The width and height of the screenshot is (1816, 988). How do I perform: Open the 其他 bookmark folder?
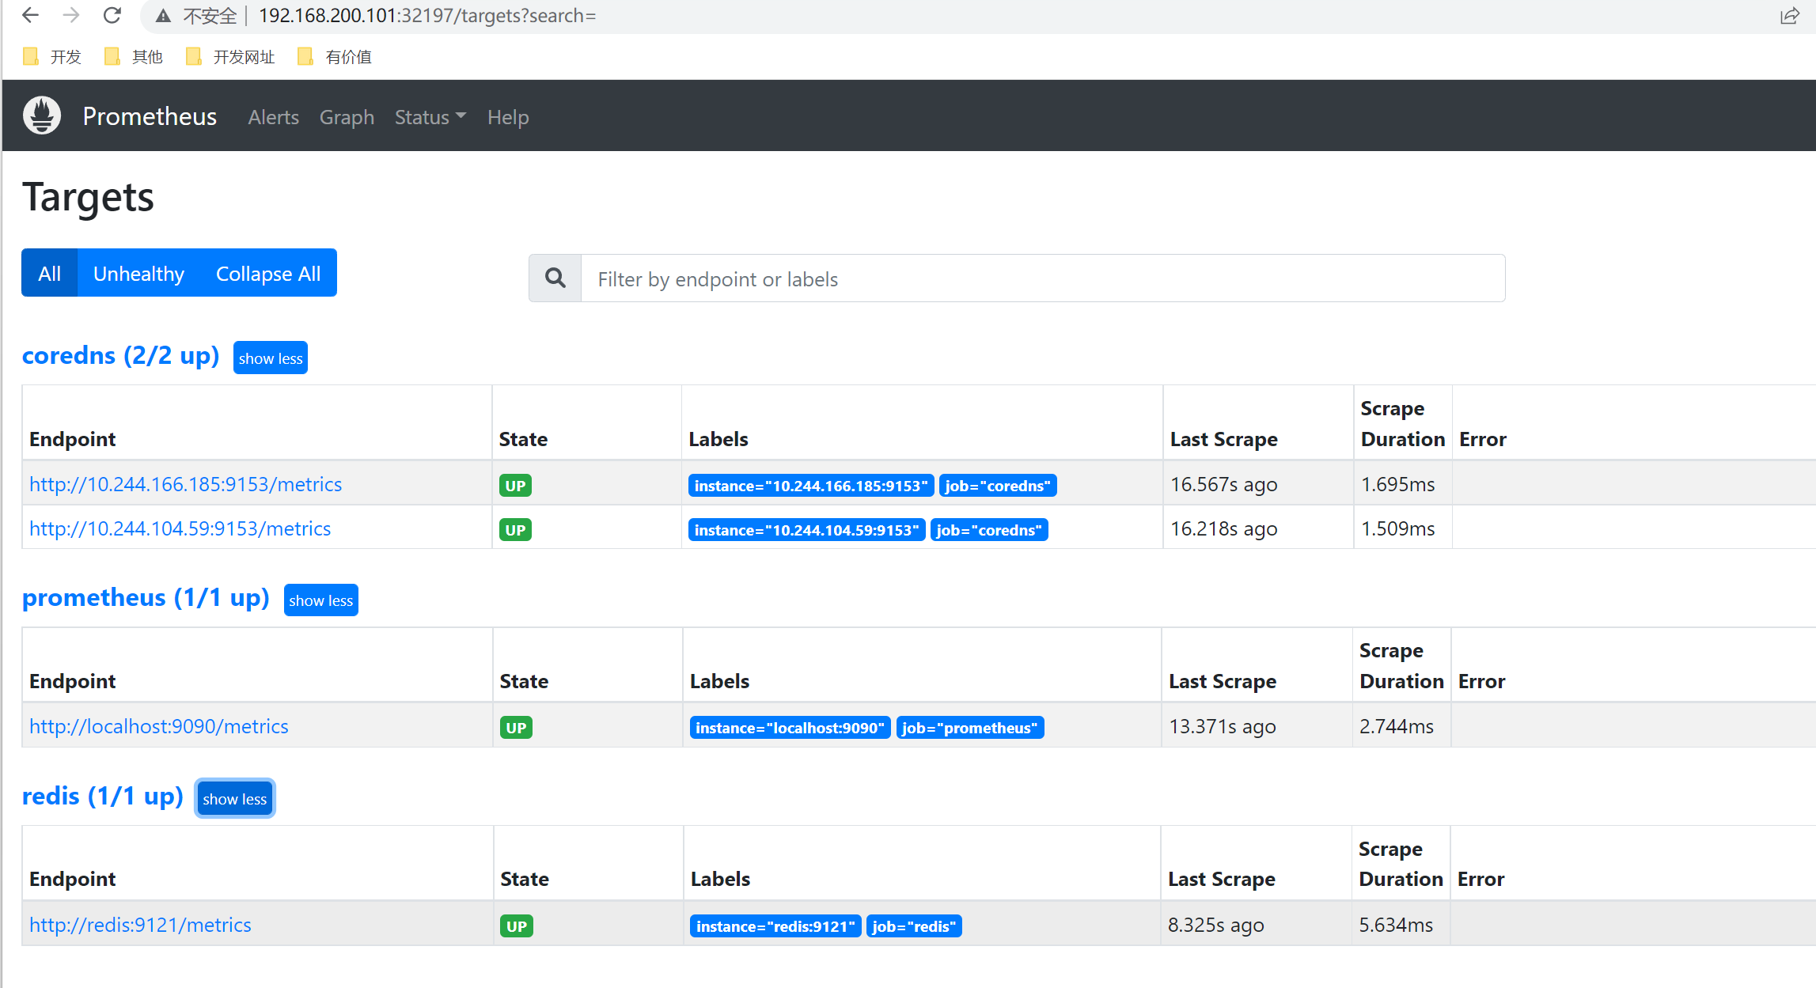pos(134,57)
